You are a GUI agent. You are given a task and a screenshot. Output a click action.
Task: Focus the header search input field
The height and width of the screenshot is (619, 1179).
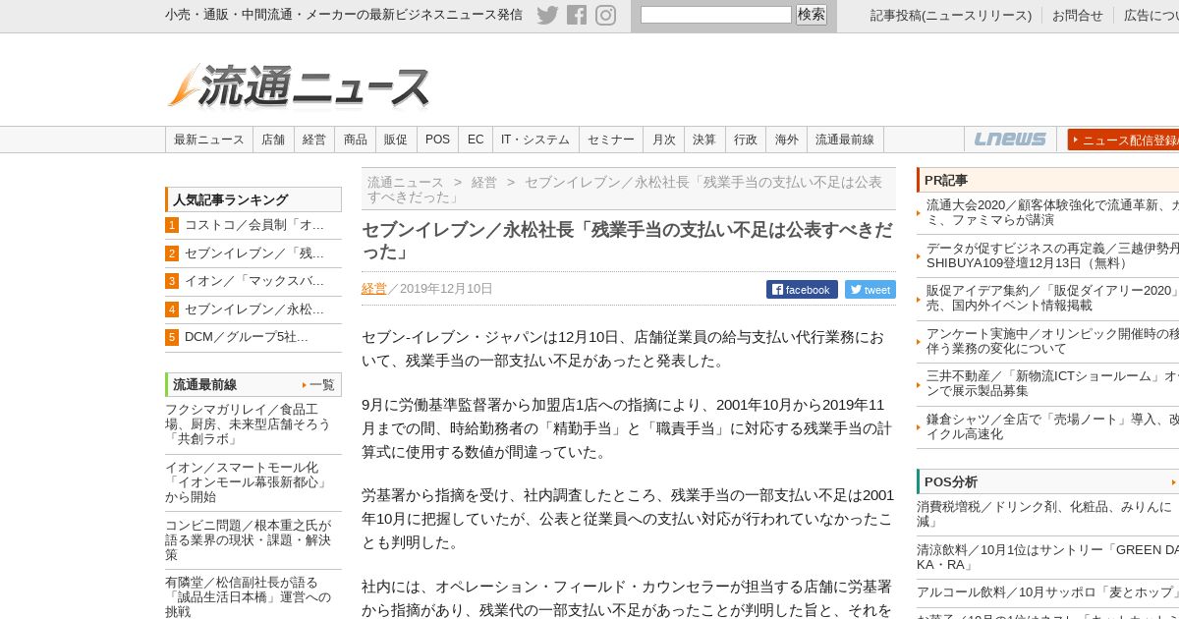pos(716,15)
